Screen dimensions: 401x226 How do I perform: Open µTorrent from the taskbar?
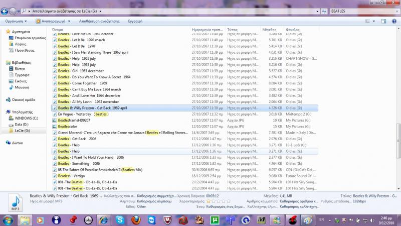(215, 220)
